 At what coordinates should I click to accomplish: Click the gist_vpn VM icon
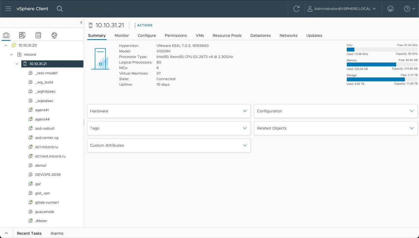point(30,193)
